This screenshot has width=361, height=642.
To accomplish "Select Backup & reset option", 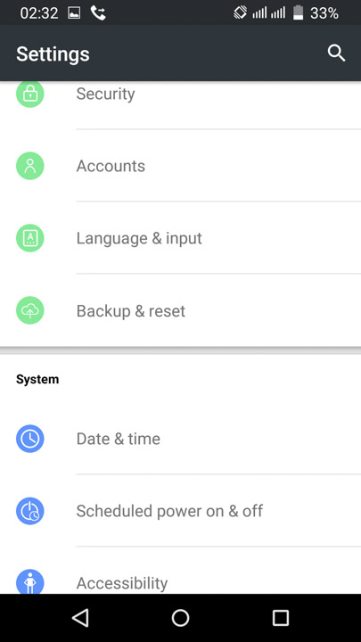I will pyautogui.click(x=180, y=310).
